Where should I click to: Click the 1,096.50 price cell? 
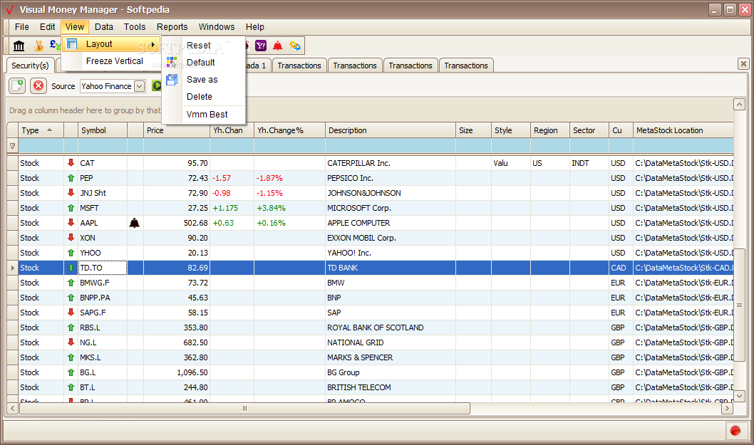pos(177,372)
